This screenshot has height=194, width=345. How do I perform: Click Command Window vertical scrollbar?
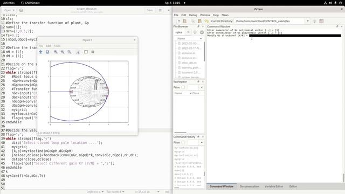[x=343, y=177]
